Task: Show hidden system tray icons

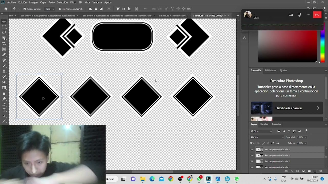Action: click(x=264, y=179)
